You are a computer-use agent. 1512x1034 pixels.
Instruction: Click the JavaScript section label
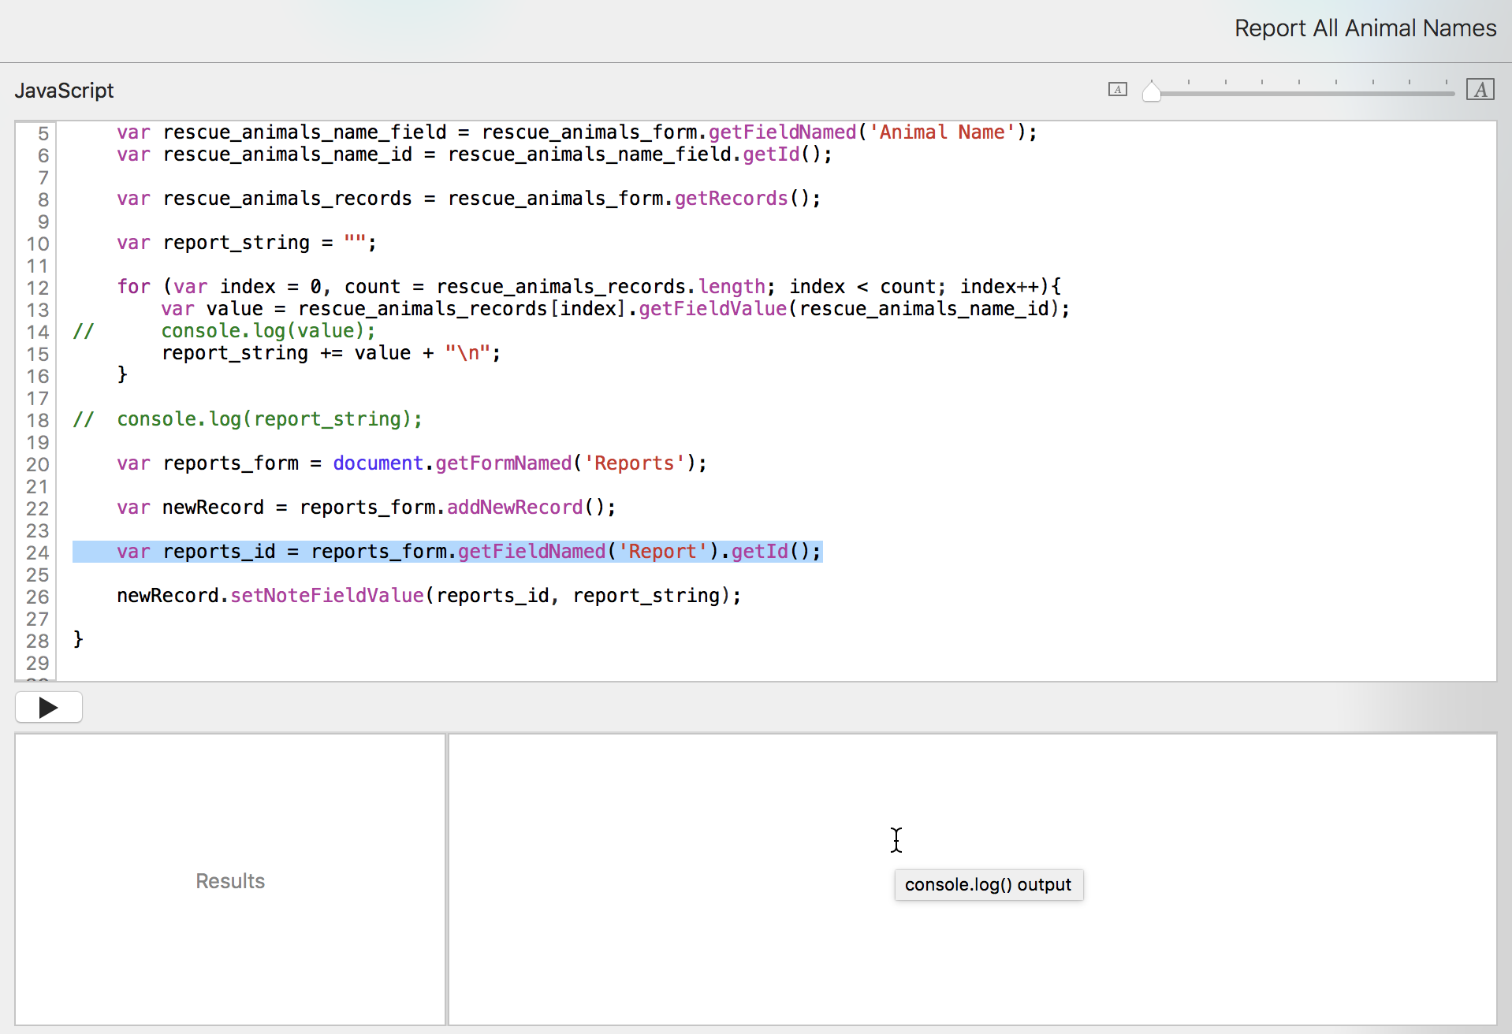click(x=65, y=91)
